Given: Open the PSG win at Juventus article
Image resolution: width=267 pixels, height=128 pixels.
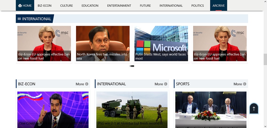Looking at the screenshot, I should pos(132,110).
